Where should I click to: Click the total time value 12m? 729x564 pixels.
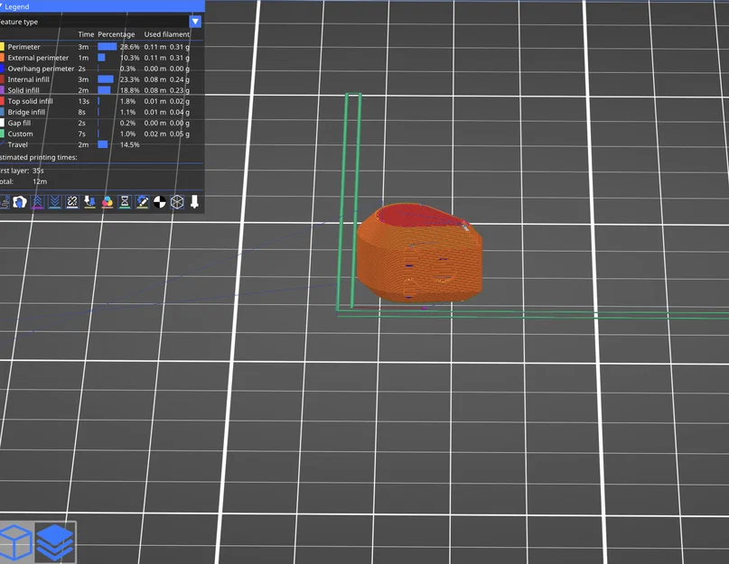click(x=40, y=181)
